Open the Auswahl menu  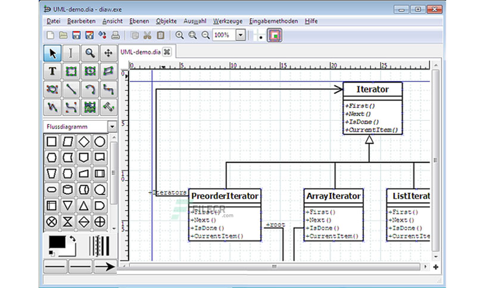[x=195, y=21]
